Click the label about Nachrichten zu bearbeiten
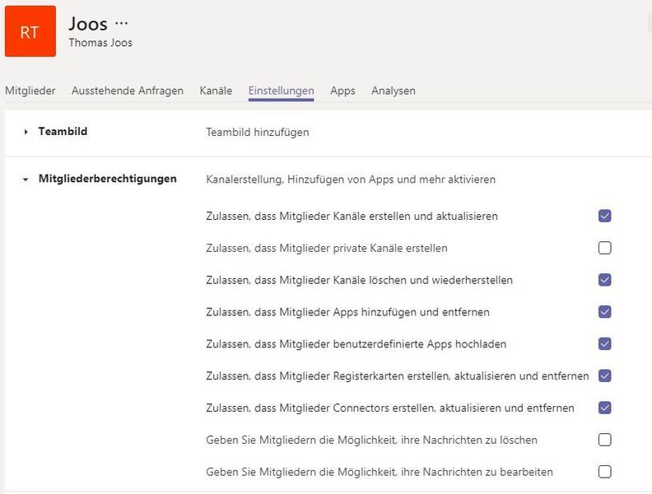This screenshot has width=652, height=494. (380, 472)
